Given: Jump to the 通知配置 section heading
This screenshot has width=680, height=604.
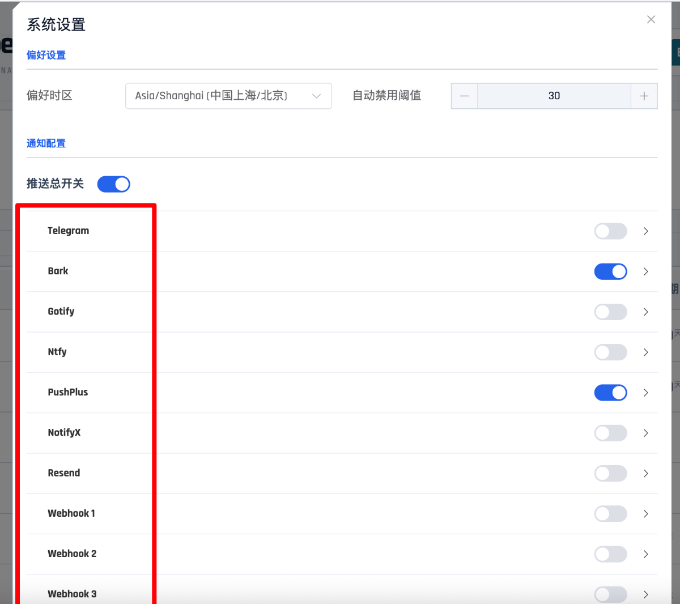Looking at the screenshot, I should pos(46,143).
